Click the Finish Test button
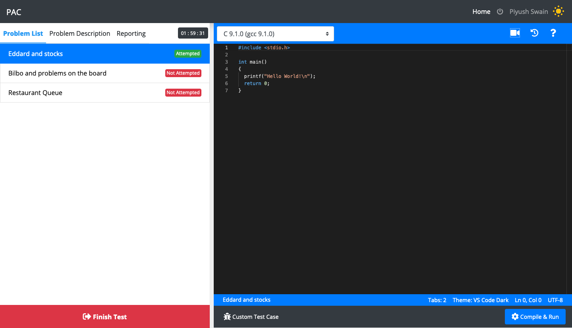Screen dimensions: 572x328 click(104, 316)
